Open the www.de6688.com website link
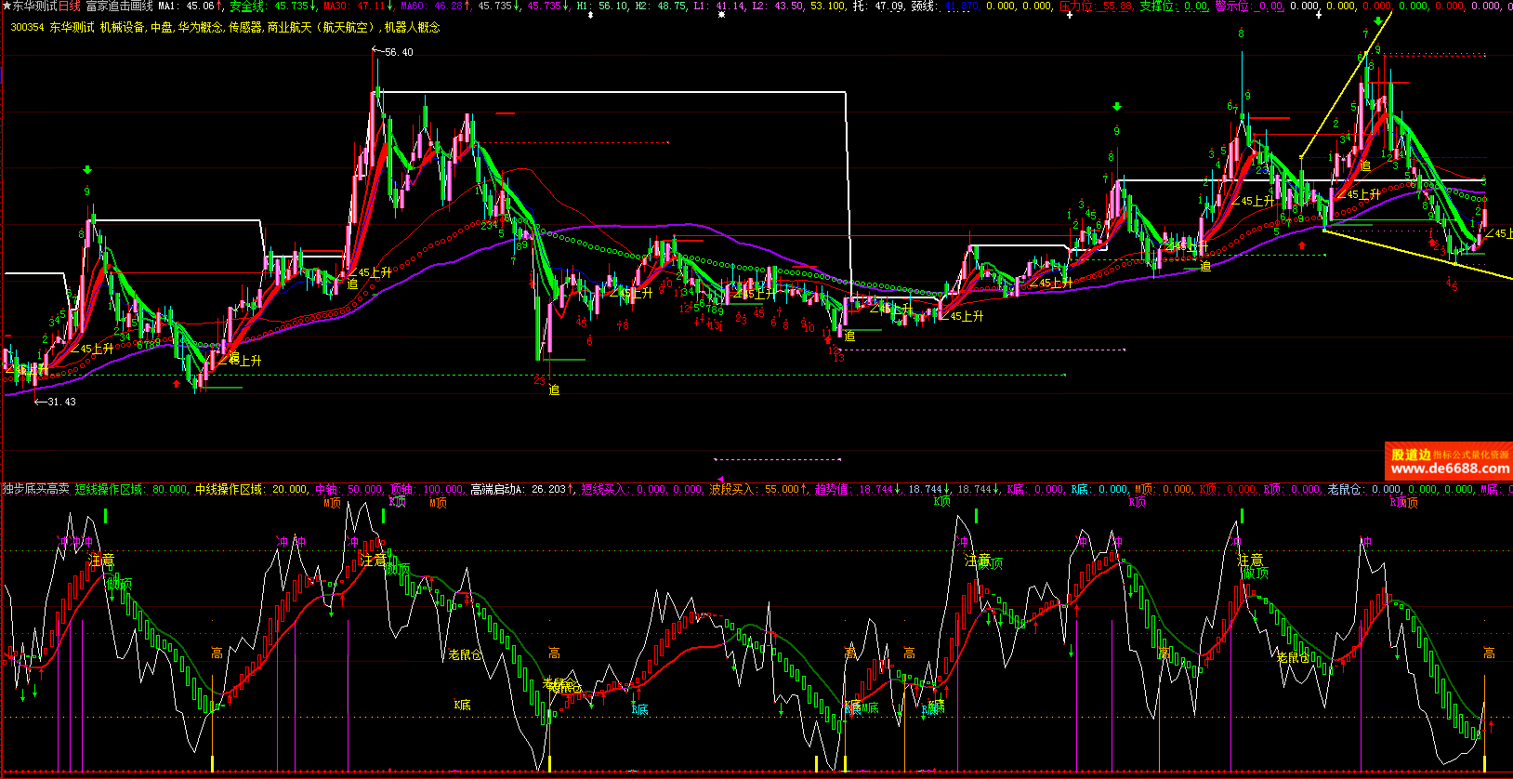The image size is (1513, 779). (x=1449, y=469)
